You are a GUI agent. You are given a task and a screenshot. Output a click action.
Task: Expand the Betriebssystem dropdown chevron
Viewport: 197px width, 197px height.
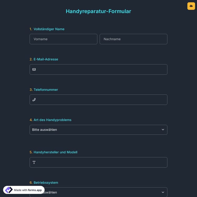163,192
